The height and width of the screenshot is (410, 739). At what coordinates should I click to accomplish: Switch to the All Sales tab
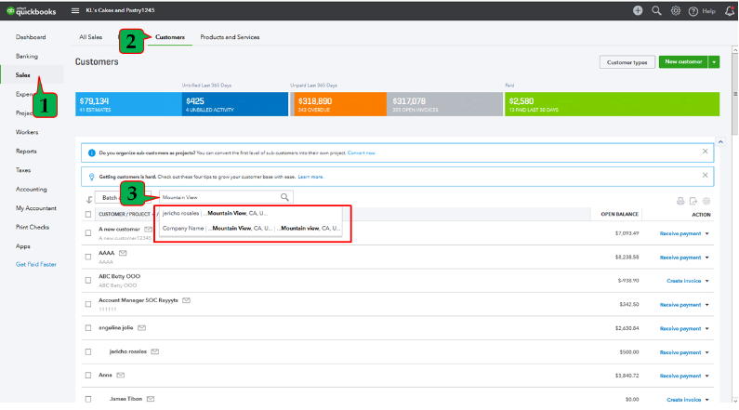click(x=90, y=37)
